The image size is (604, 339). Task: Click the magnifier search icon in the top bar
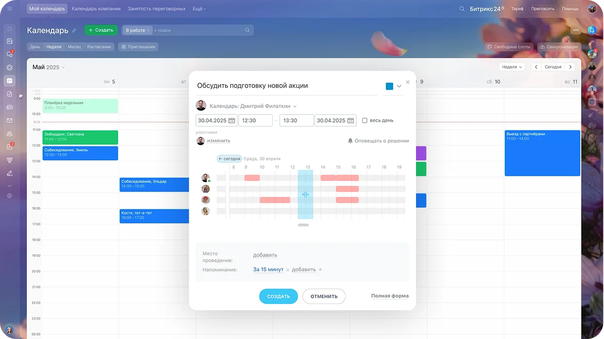pos(462,9)
